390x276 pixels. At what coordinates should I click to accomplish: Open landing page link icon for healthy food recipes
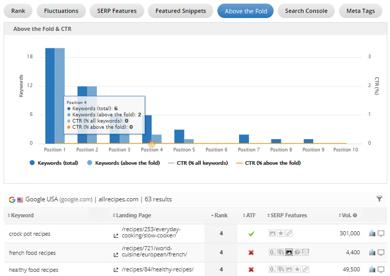[x=116, y=270]
